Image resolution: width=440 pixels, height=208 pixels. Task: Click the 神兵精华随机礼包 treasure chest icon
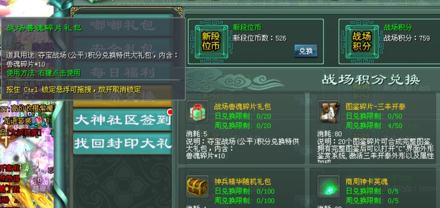(x=198, y=186)
